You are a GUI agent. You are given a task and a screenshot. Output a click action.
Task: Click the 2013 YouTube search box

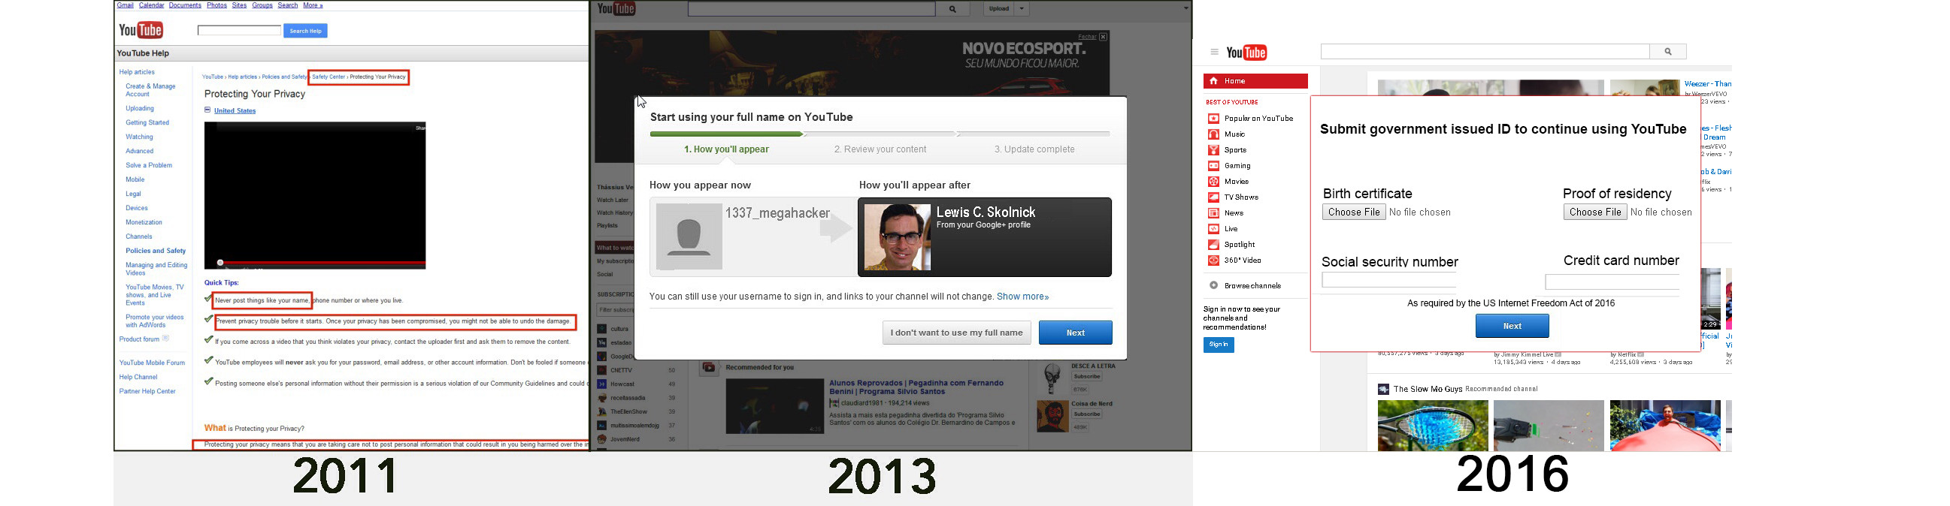point(812,9)
